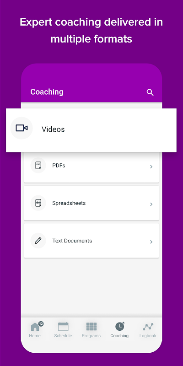The height and width of the screenshot is (366, 183).
Task: Open Home tab house icon
Action: pyautogui.click(x=35, y=327)
